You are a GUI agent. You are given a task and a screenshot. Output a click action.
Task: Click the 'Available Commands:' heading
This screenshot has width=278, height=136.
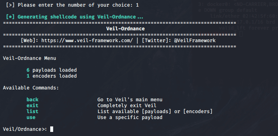coord(31,88)
